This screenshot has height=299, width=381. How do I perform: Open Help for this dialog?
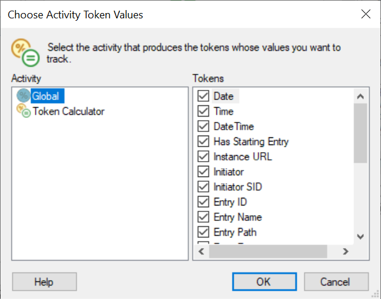pos(44,282)
